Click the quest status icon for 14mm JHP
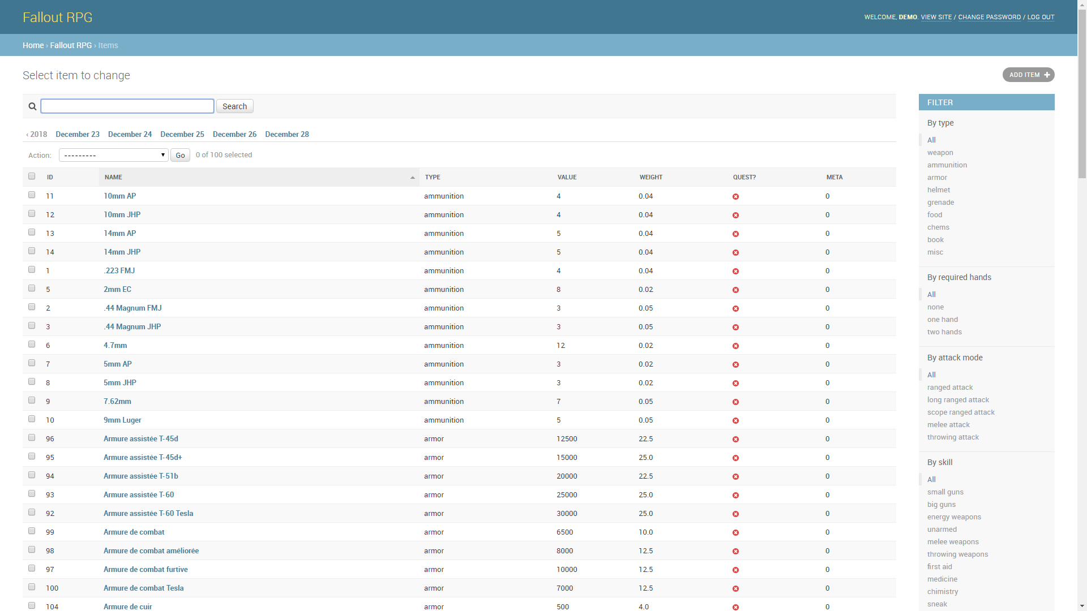Image resolution: width=1087 pixels, height=611 pixels. (x=735, y=253)
